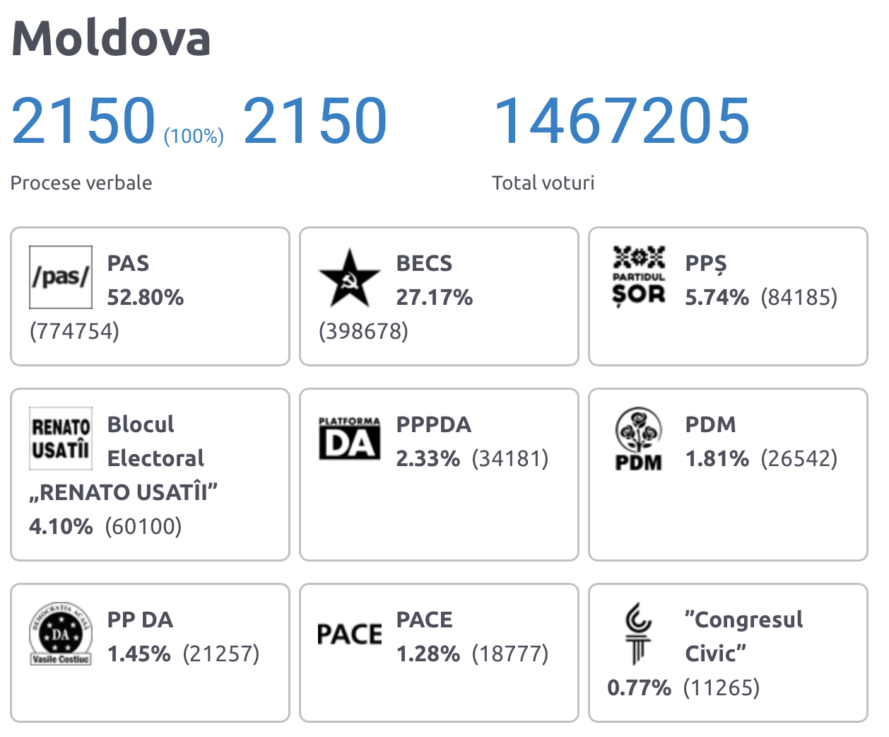The image size is (889, 737).
Task: Click the Total voturi label
Action: coord(543,182)
